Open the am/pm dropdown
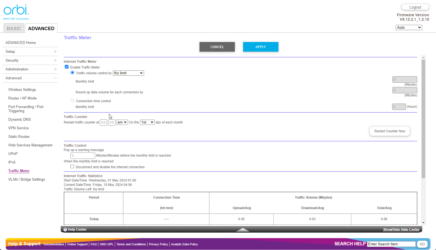This screenshot has height=250, width=436. (x=122, y=122)
